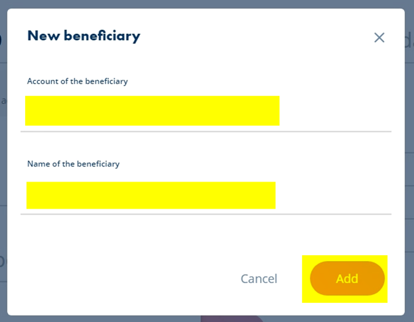Submit the form via Add

[347, 278]
